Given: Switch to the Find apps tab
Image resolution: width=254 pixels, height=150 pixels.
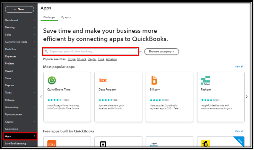Looking at the screenshot, I should click(x=49, y=17).
